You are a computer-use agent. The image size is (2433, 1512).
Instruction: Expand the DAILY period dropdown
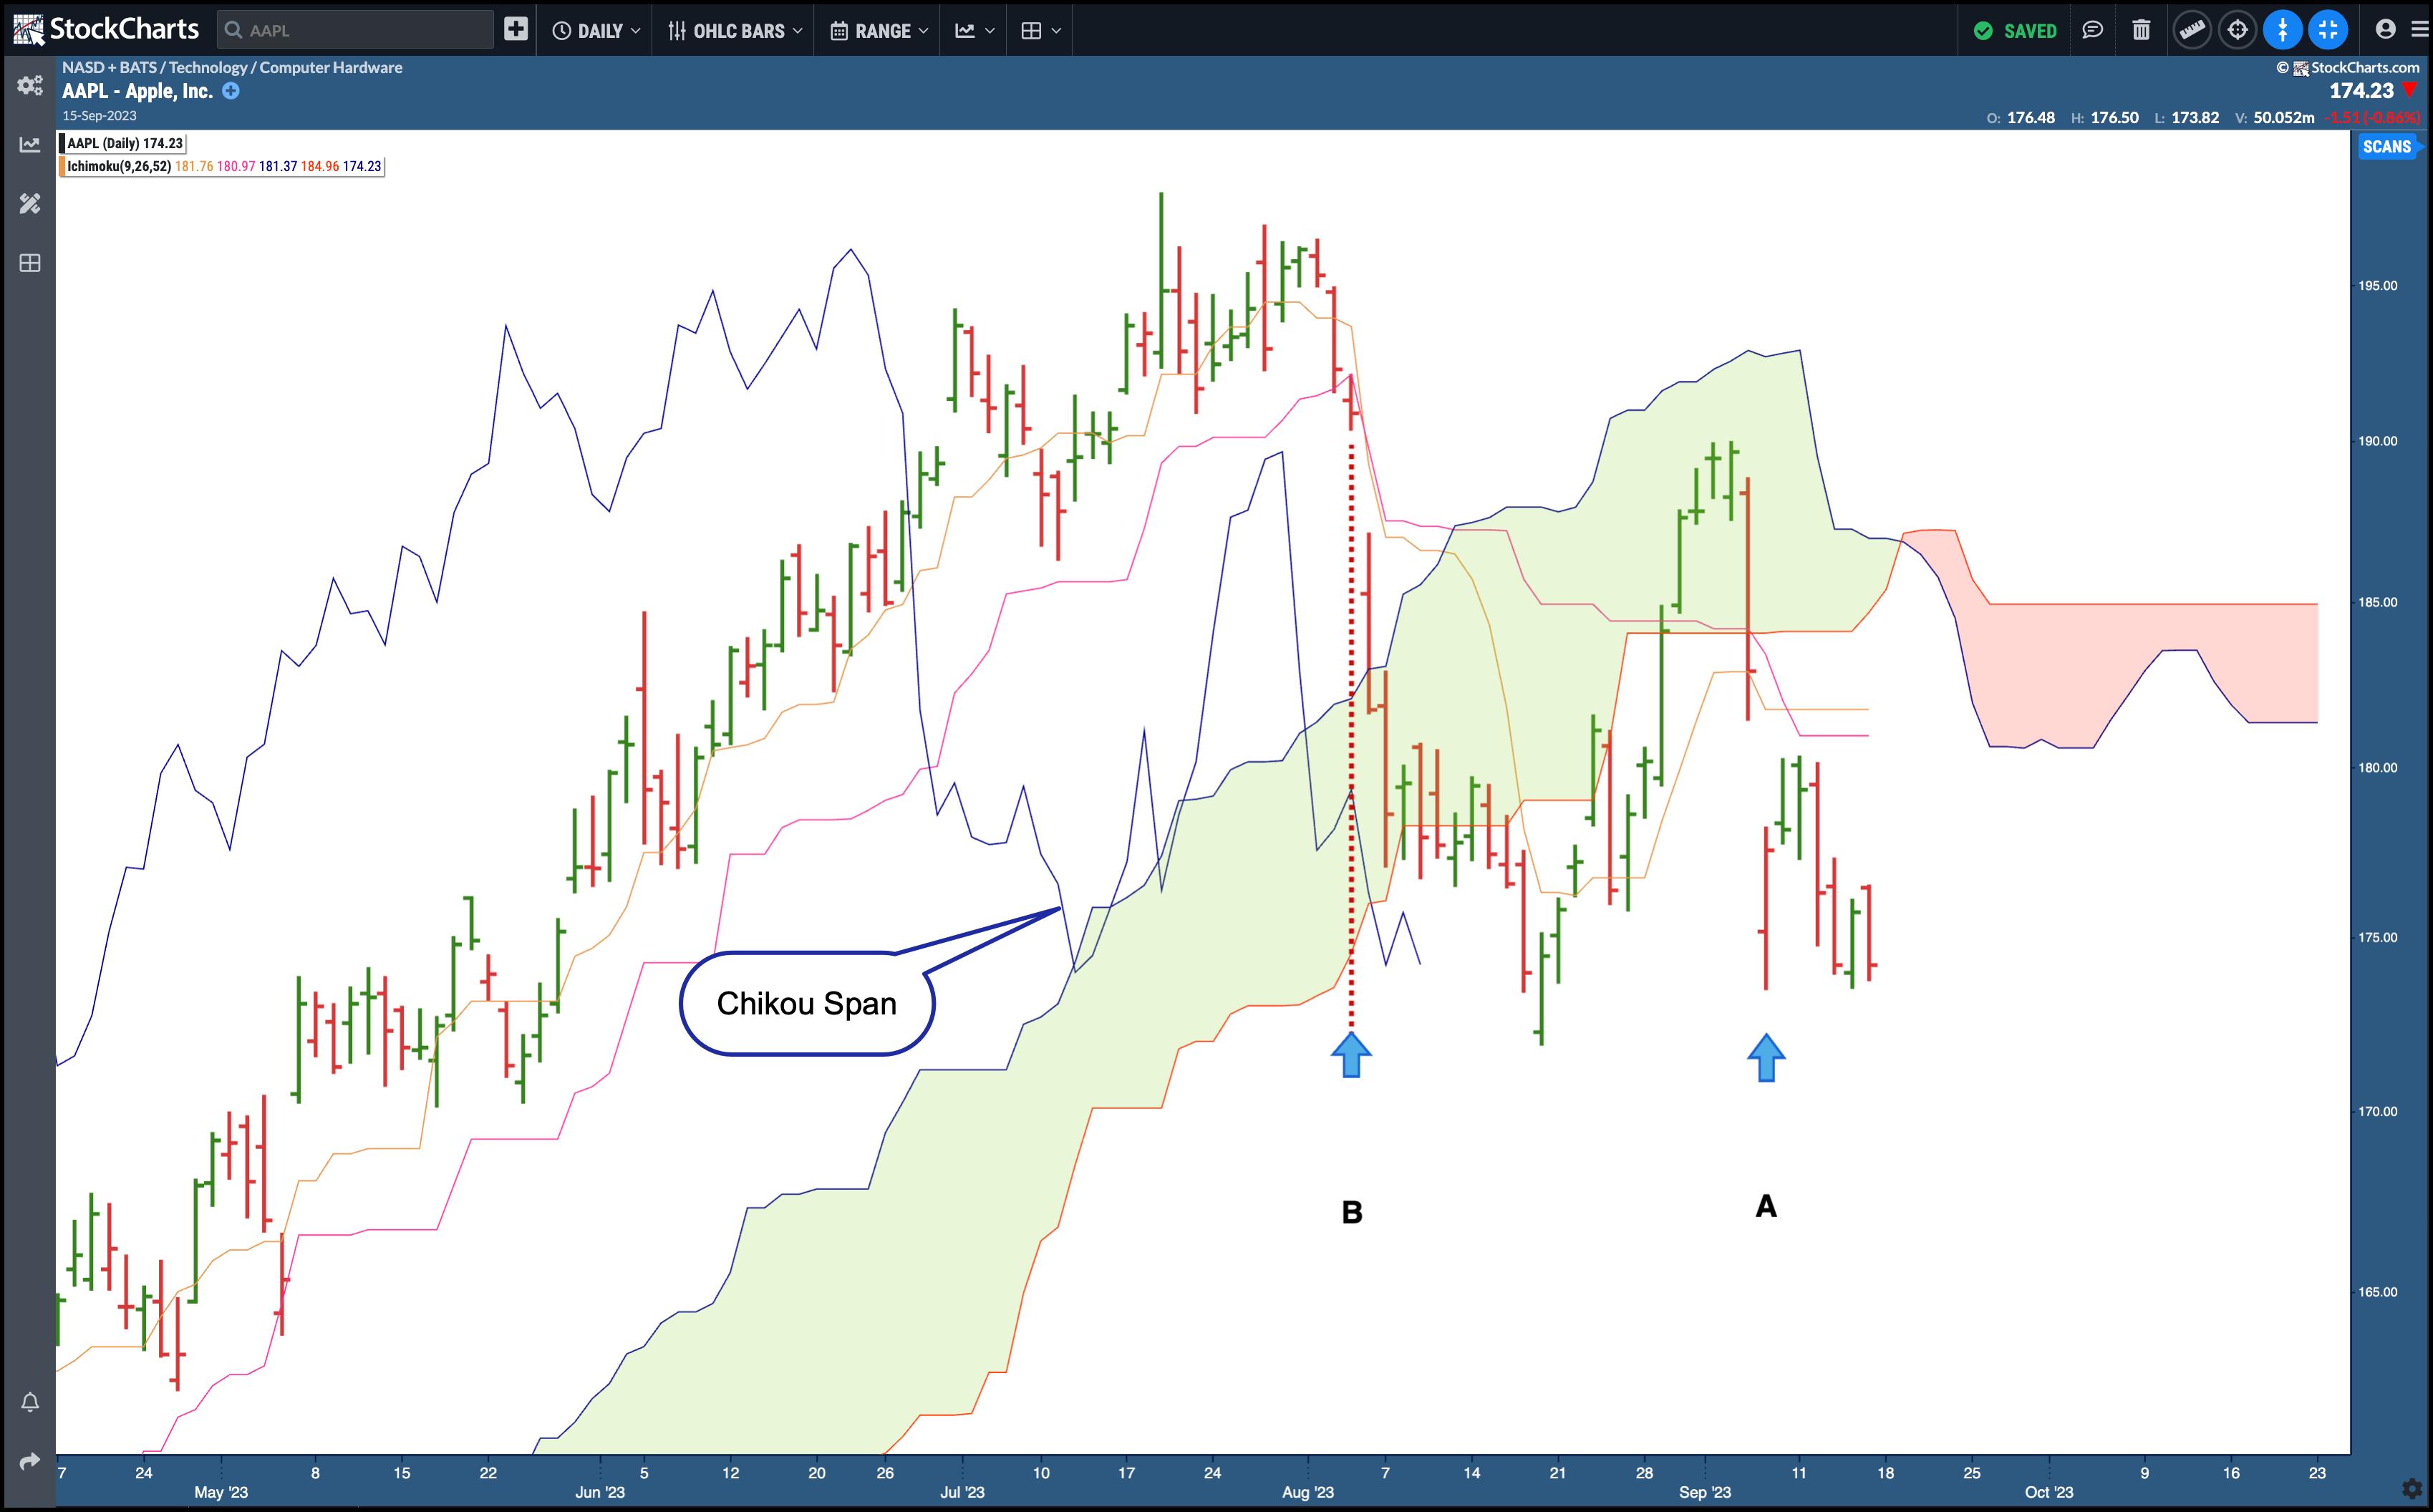click(x=596, y=31)
